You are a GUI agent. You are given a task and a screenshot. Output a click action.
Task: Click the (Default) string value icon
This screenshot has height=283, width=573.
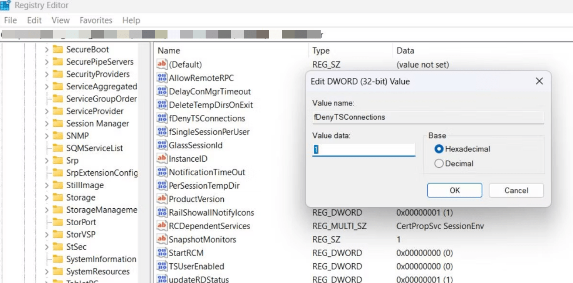(162, 64)
